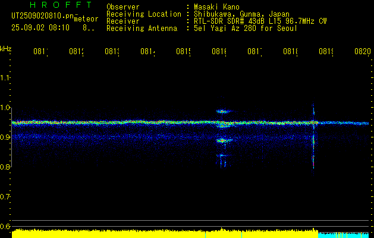
Task: Select the UT2509020810 file name text
Action: (x=43, y=16)
